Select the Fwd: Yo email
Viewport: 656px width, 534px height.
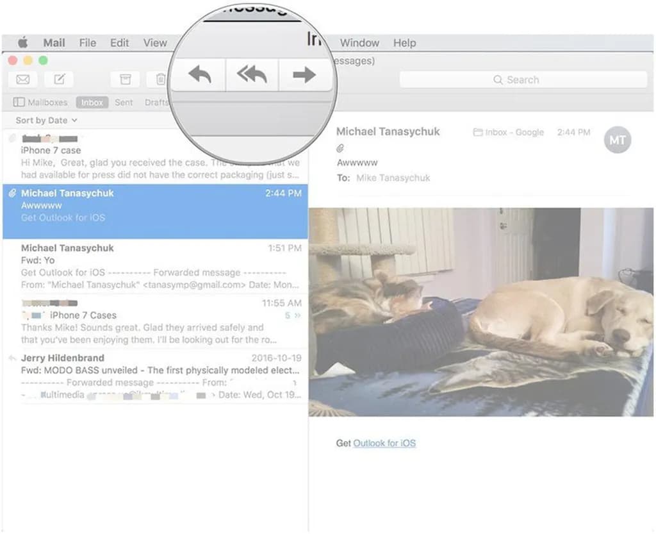coord(154,266)
